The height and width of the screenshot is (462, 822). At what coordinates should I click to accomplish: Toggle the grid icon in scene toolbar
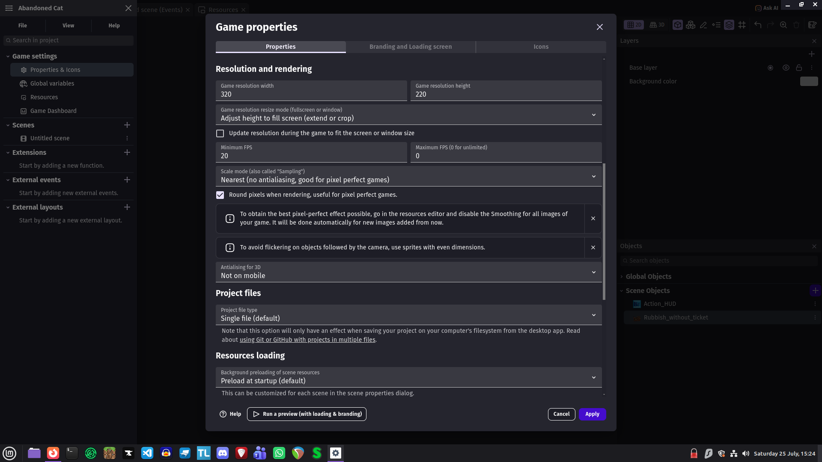[x=742, y=25]
